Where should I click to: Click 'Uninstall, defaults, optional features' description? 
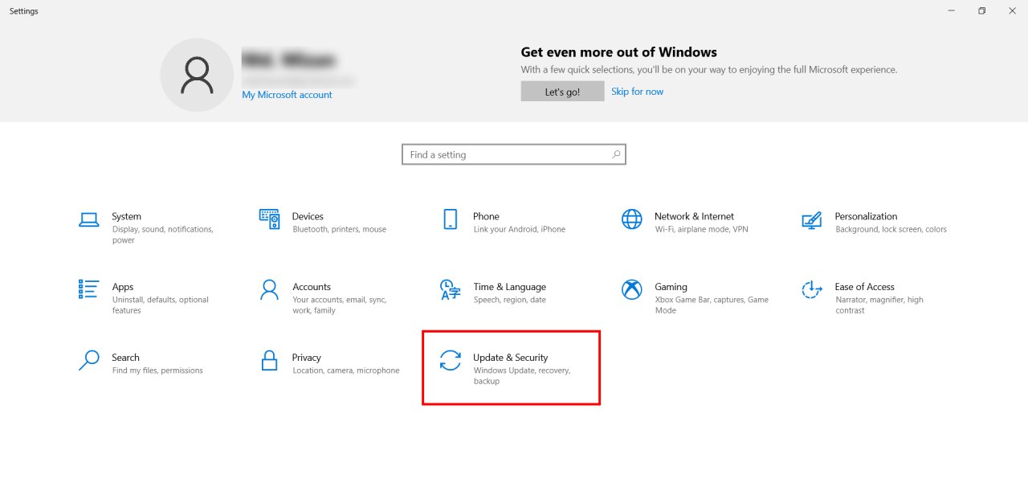[x=161, y=305]
